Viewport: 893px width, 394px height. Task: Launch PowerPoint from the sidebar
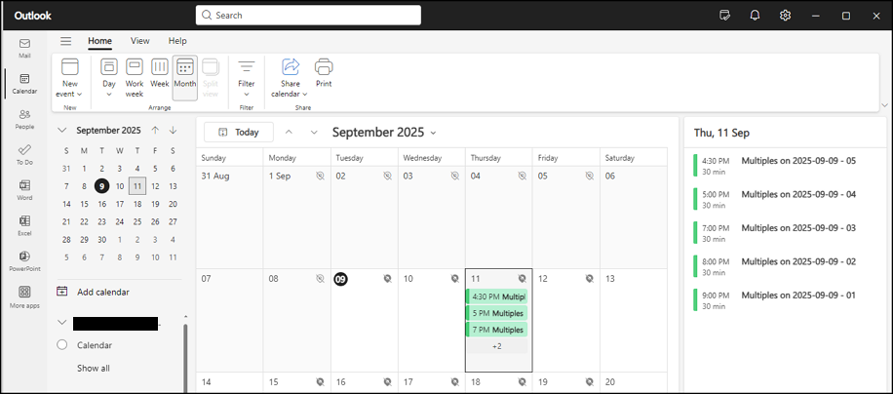tap(24, 260)
